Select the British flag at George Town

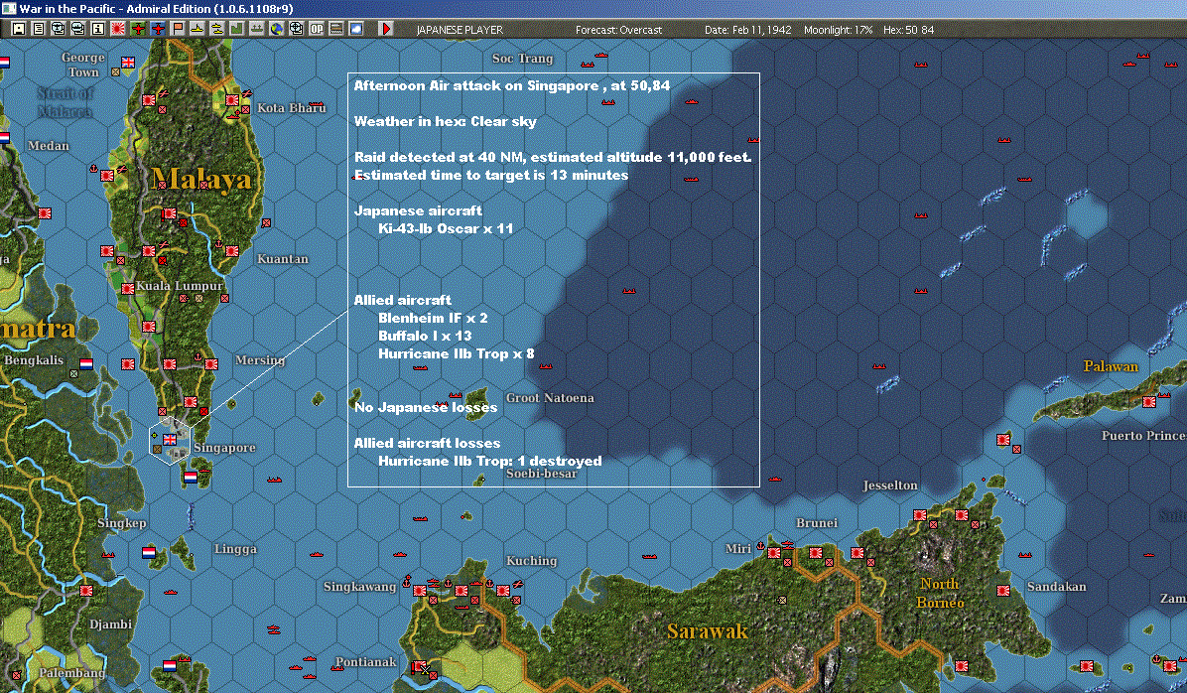pyautogui.click(x=128, y=63)
